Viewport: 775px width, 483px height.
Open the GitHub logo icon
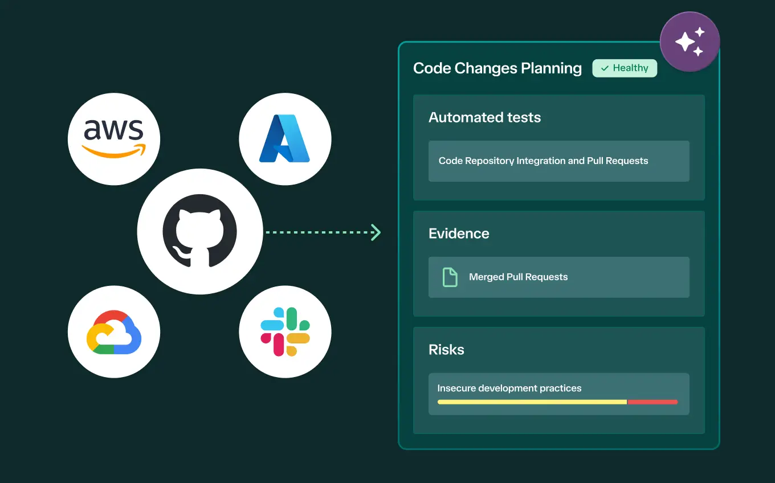coord(199,231)
